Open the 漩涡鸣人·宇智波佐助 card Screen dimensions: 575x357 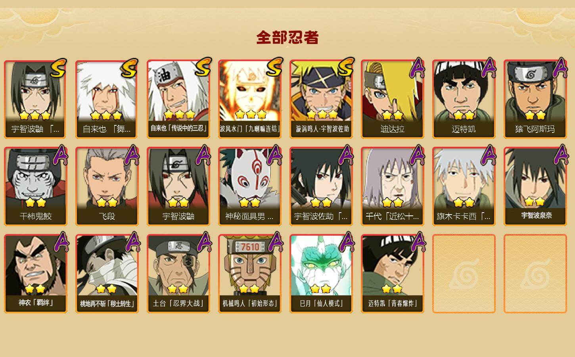pyautogui.click(x=321, y=99)
